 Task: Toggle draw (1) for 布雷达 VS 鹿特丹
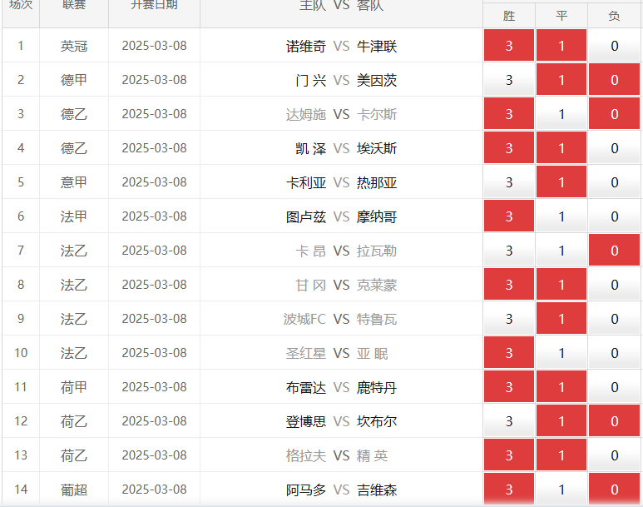click(x=561, y=386)
